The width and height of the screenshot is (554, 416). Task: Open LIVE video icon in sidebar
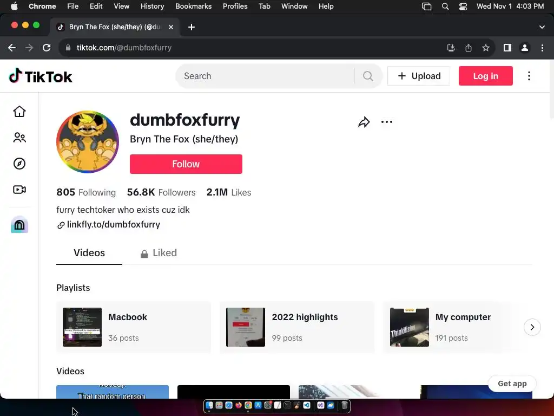click(19, 190)
